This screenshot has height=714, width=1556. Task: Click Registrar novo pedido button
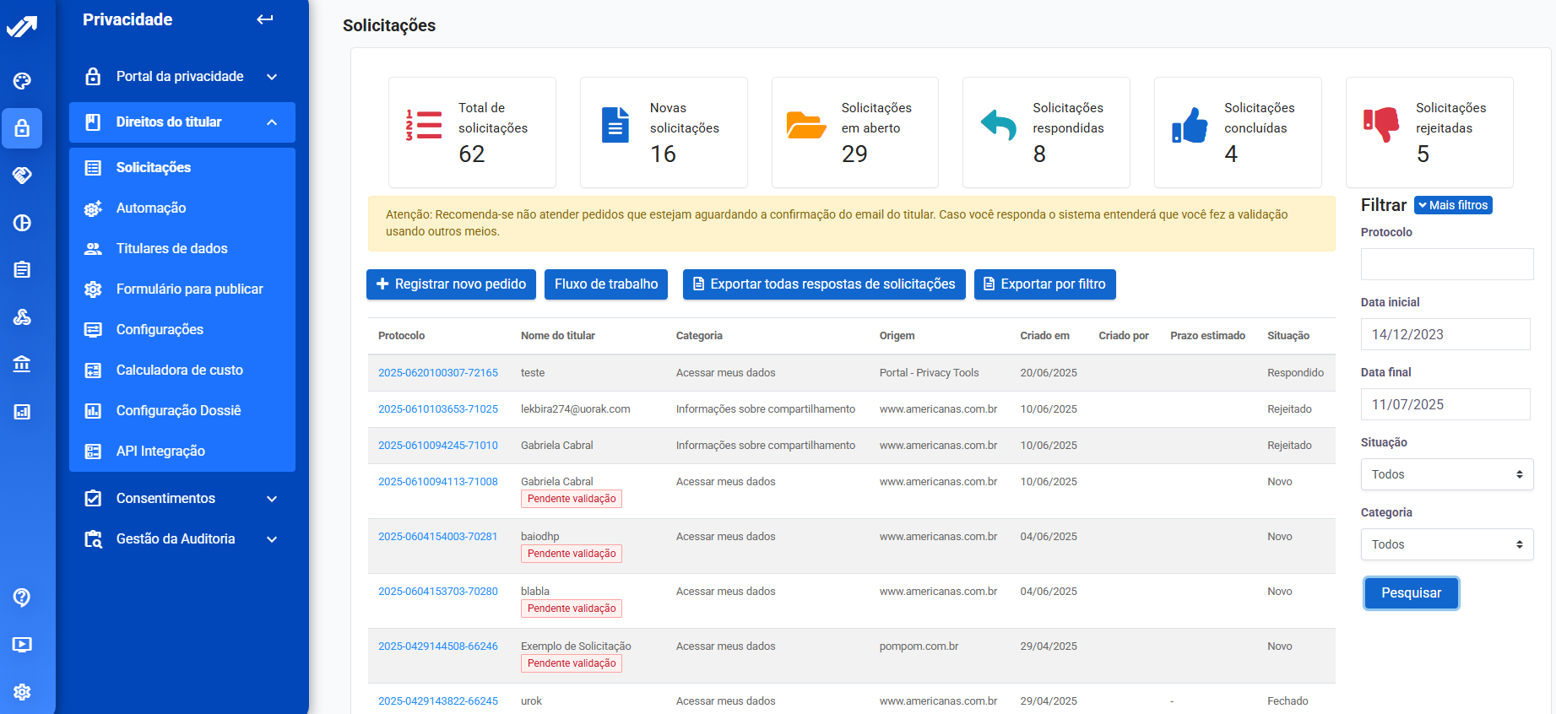pos(451,284)
